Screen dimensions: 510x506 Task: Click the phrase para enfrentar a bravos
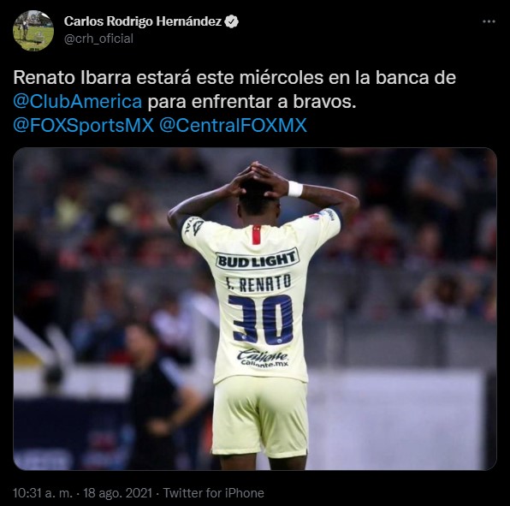point(252,102)
